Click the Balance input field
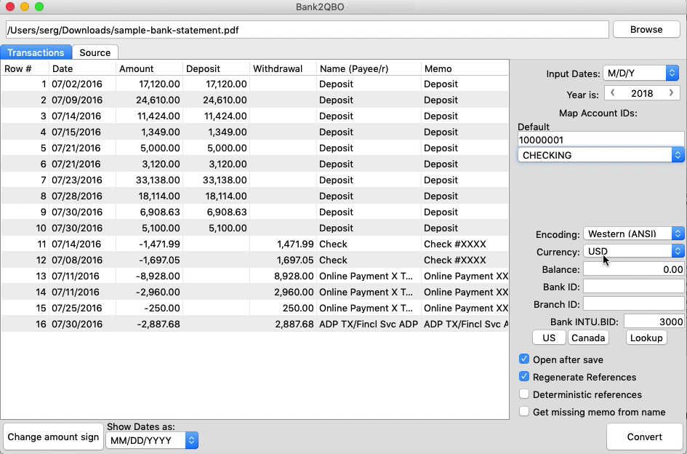The width and height of the screenshot is (687, 454). tap(633, 269)
